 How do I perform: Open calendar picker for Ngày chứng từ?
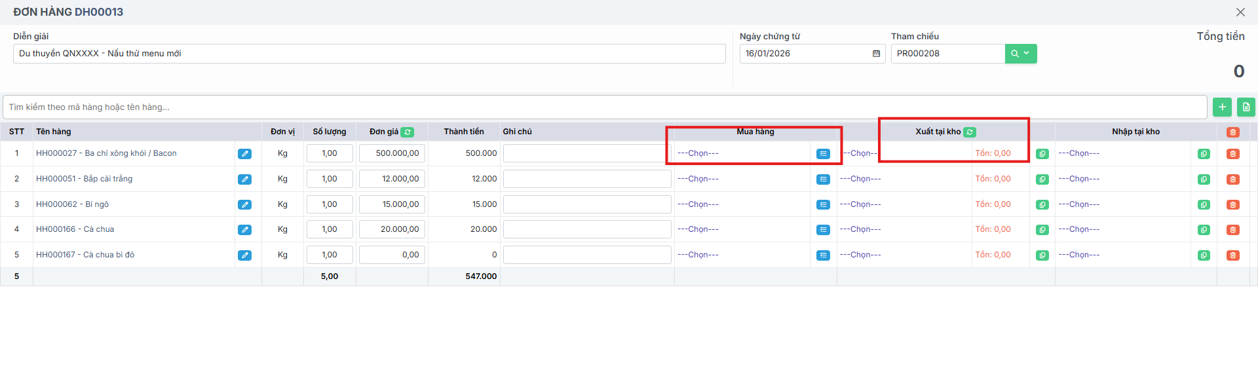(876, 54)
